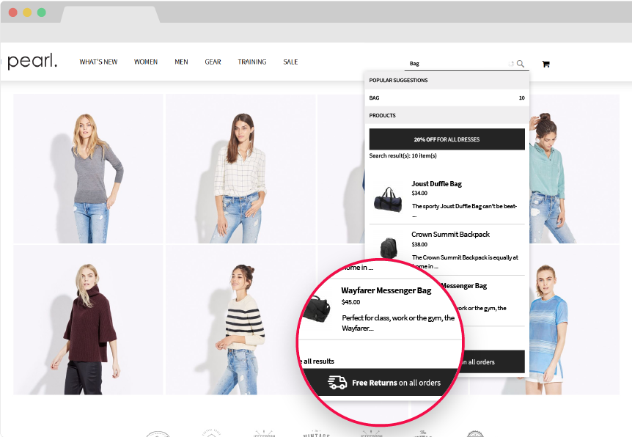Visit the Sale section
The width and height of the screenshot is (632, 437).
point(290,62)
